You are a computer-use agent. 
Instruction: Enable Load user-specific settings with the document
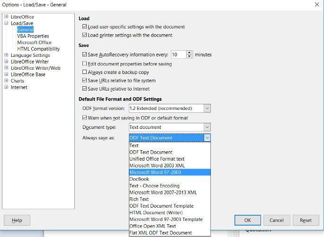pos(84,27)
